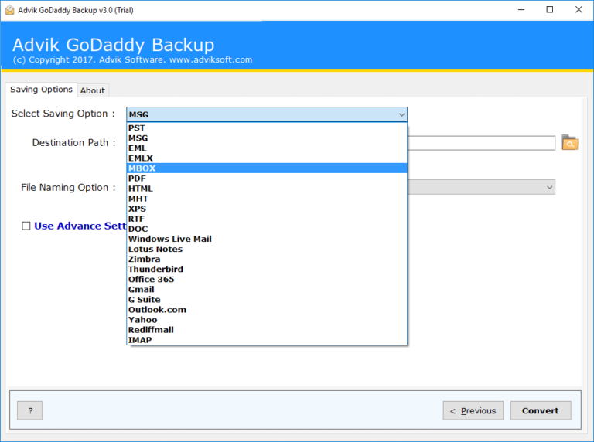Pick DOC as the output format

pyautogui.click(x=267, y=229)
